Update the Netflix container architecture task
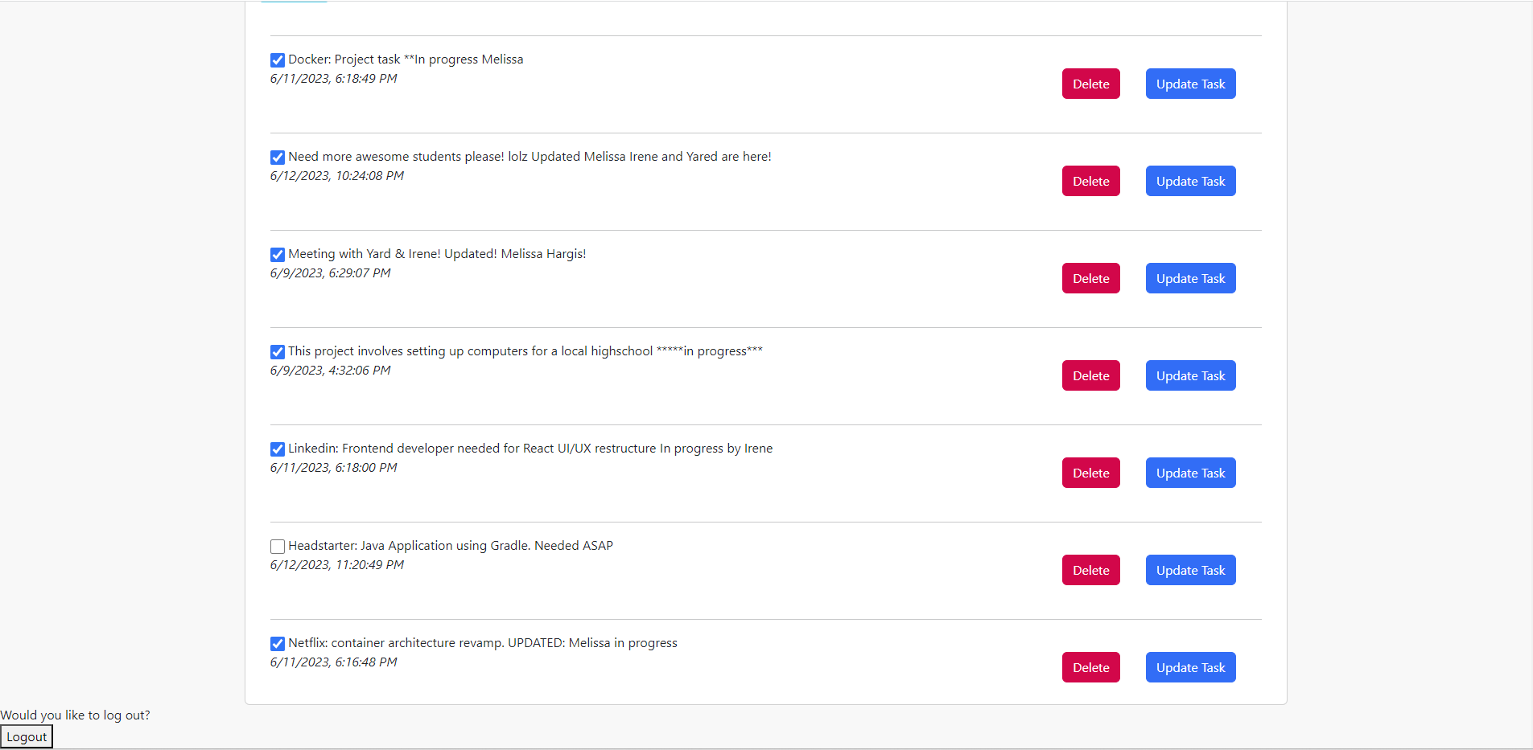This screenshot has height=750, width=1533. tap(1190, 667)
